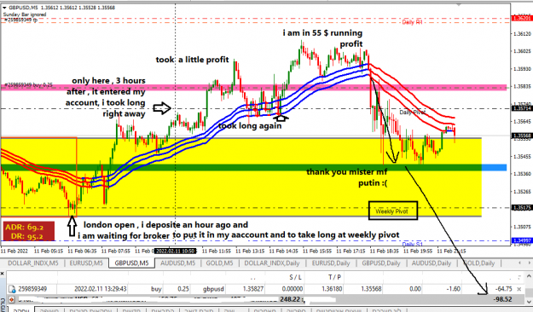
Task: Click the 1.36120 price axis label
Action: coord(522,33)
